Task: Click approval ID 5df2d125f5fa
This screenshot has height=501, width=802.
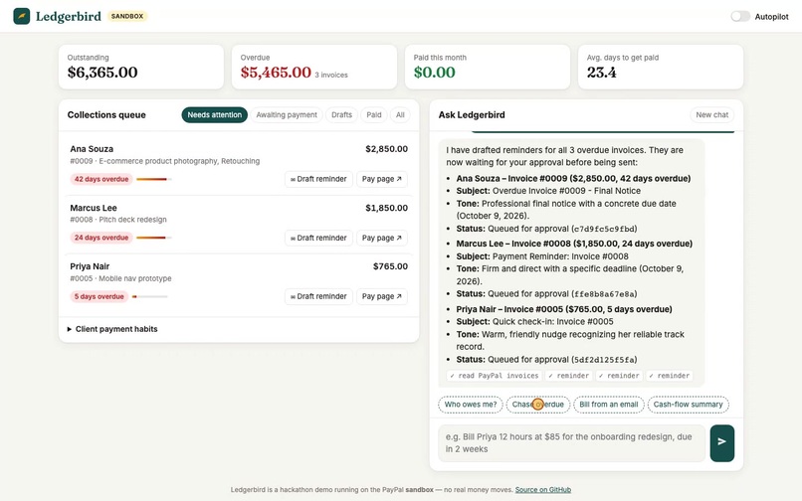Action: 605,360
